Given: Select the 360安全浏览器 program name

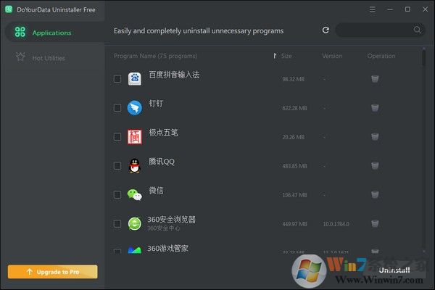Looking at the screenshot, I should point(171,220).
